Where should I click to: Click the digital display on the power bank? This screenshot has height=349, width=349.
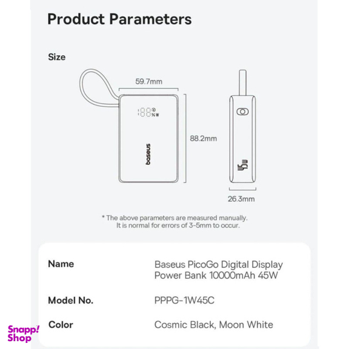148,112
